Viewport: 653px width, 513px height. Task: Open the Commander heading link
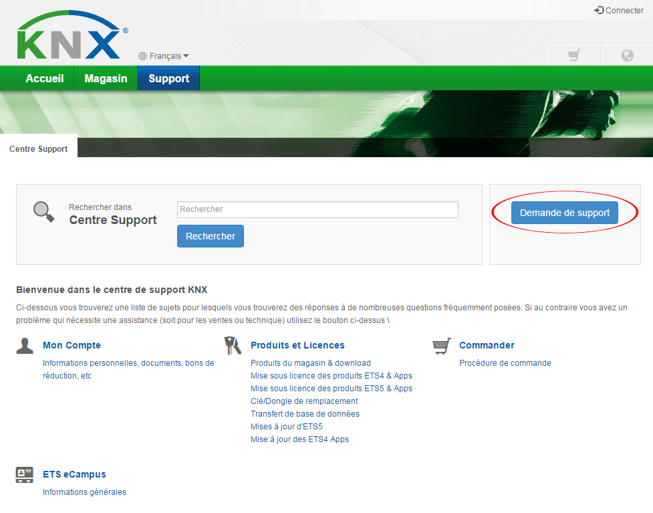coord(487,346)
